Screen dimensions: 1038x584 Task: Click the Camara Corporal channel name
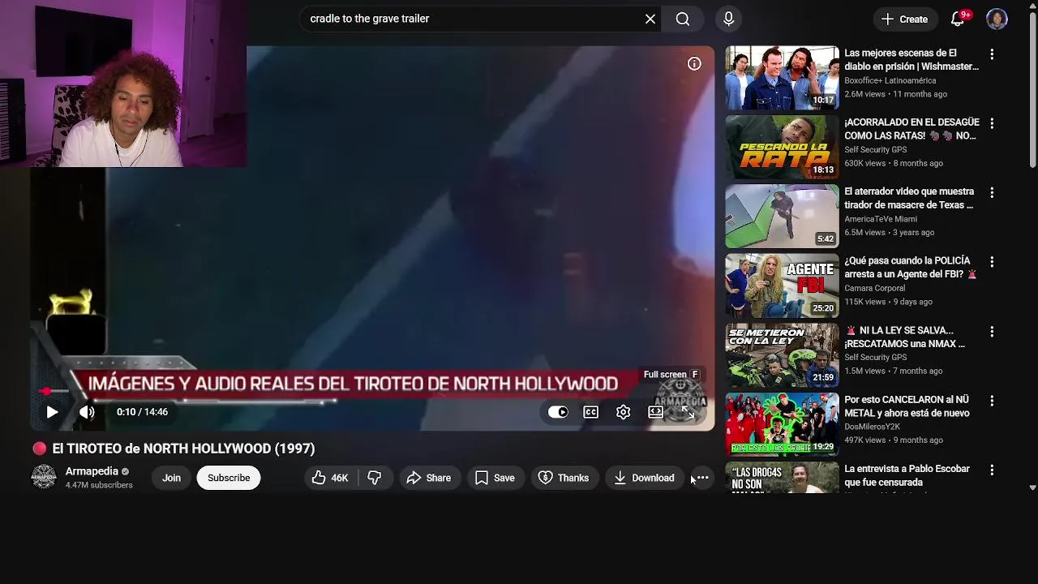[x=874, y=288]
